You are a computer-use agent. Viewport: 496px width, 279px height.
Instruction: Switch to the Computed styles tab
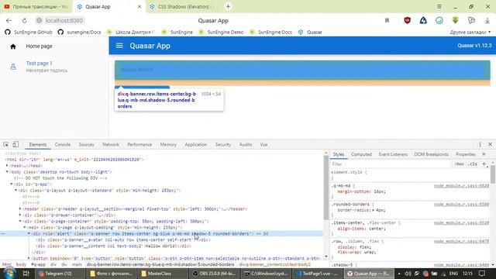pos(361,154)
